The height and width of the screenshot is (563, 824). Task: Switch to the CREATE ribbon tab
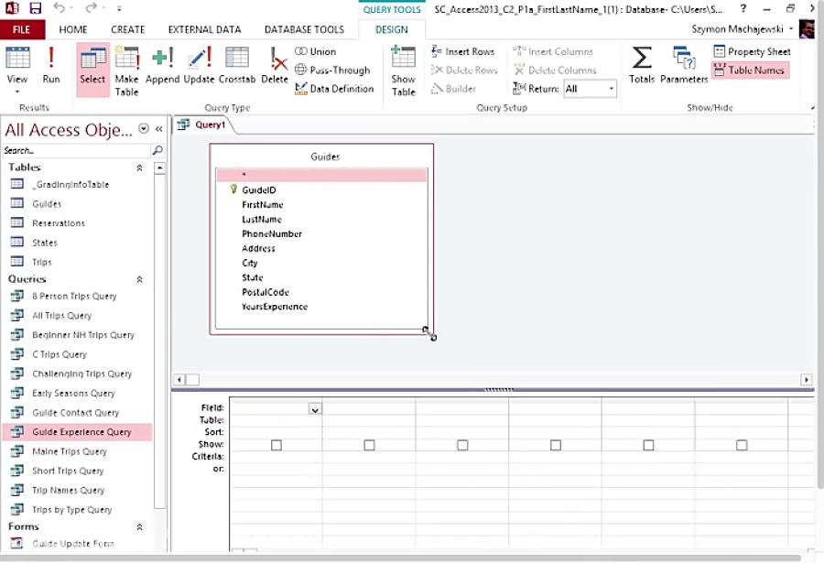[x=127, y=29]
